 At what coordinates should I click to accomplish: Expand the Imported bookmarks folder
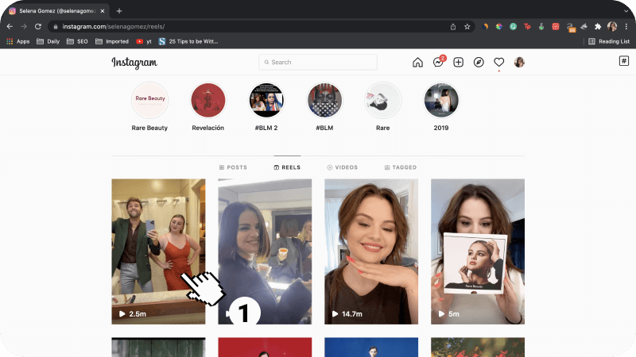(x=111, y=40)
